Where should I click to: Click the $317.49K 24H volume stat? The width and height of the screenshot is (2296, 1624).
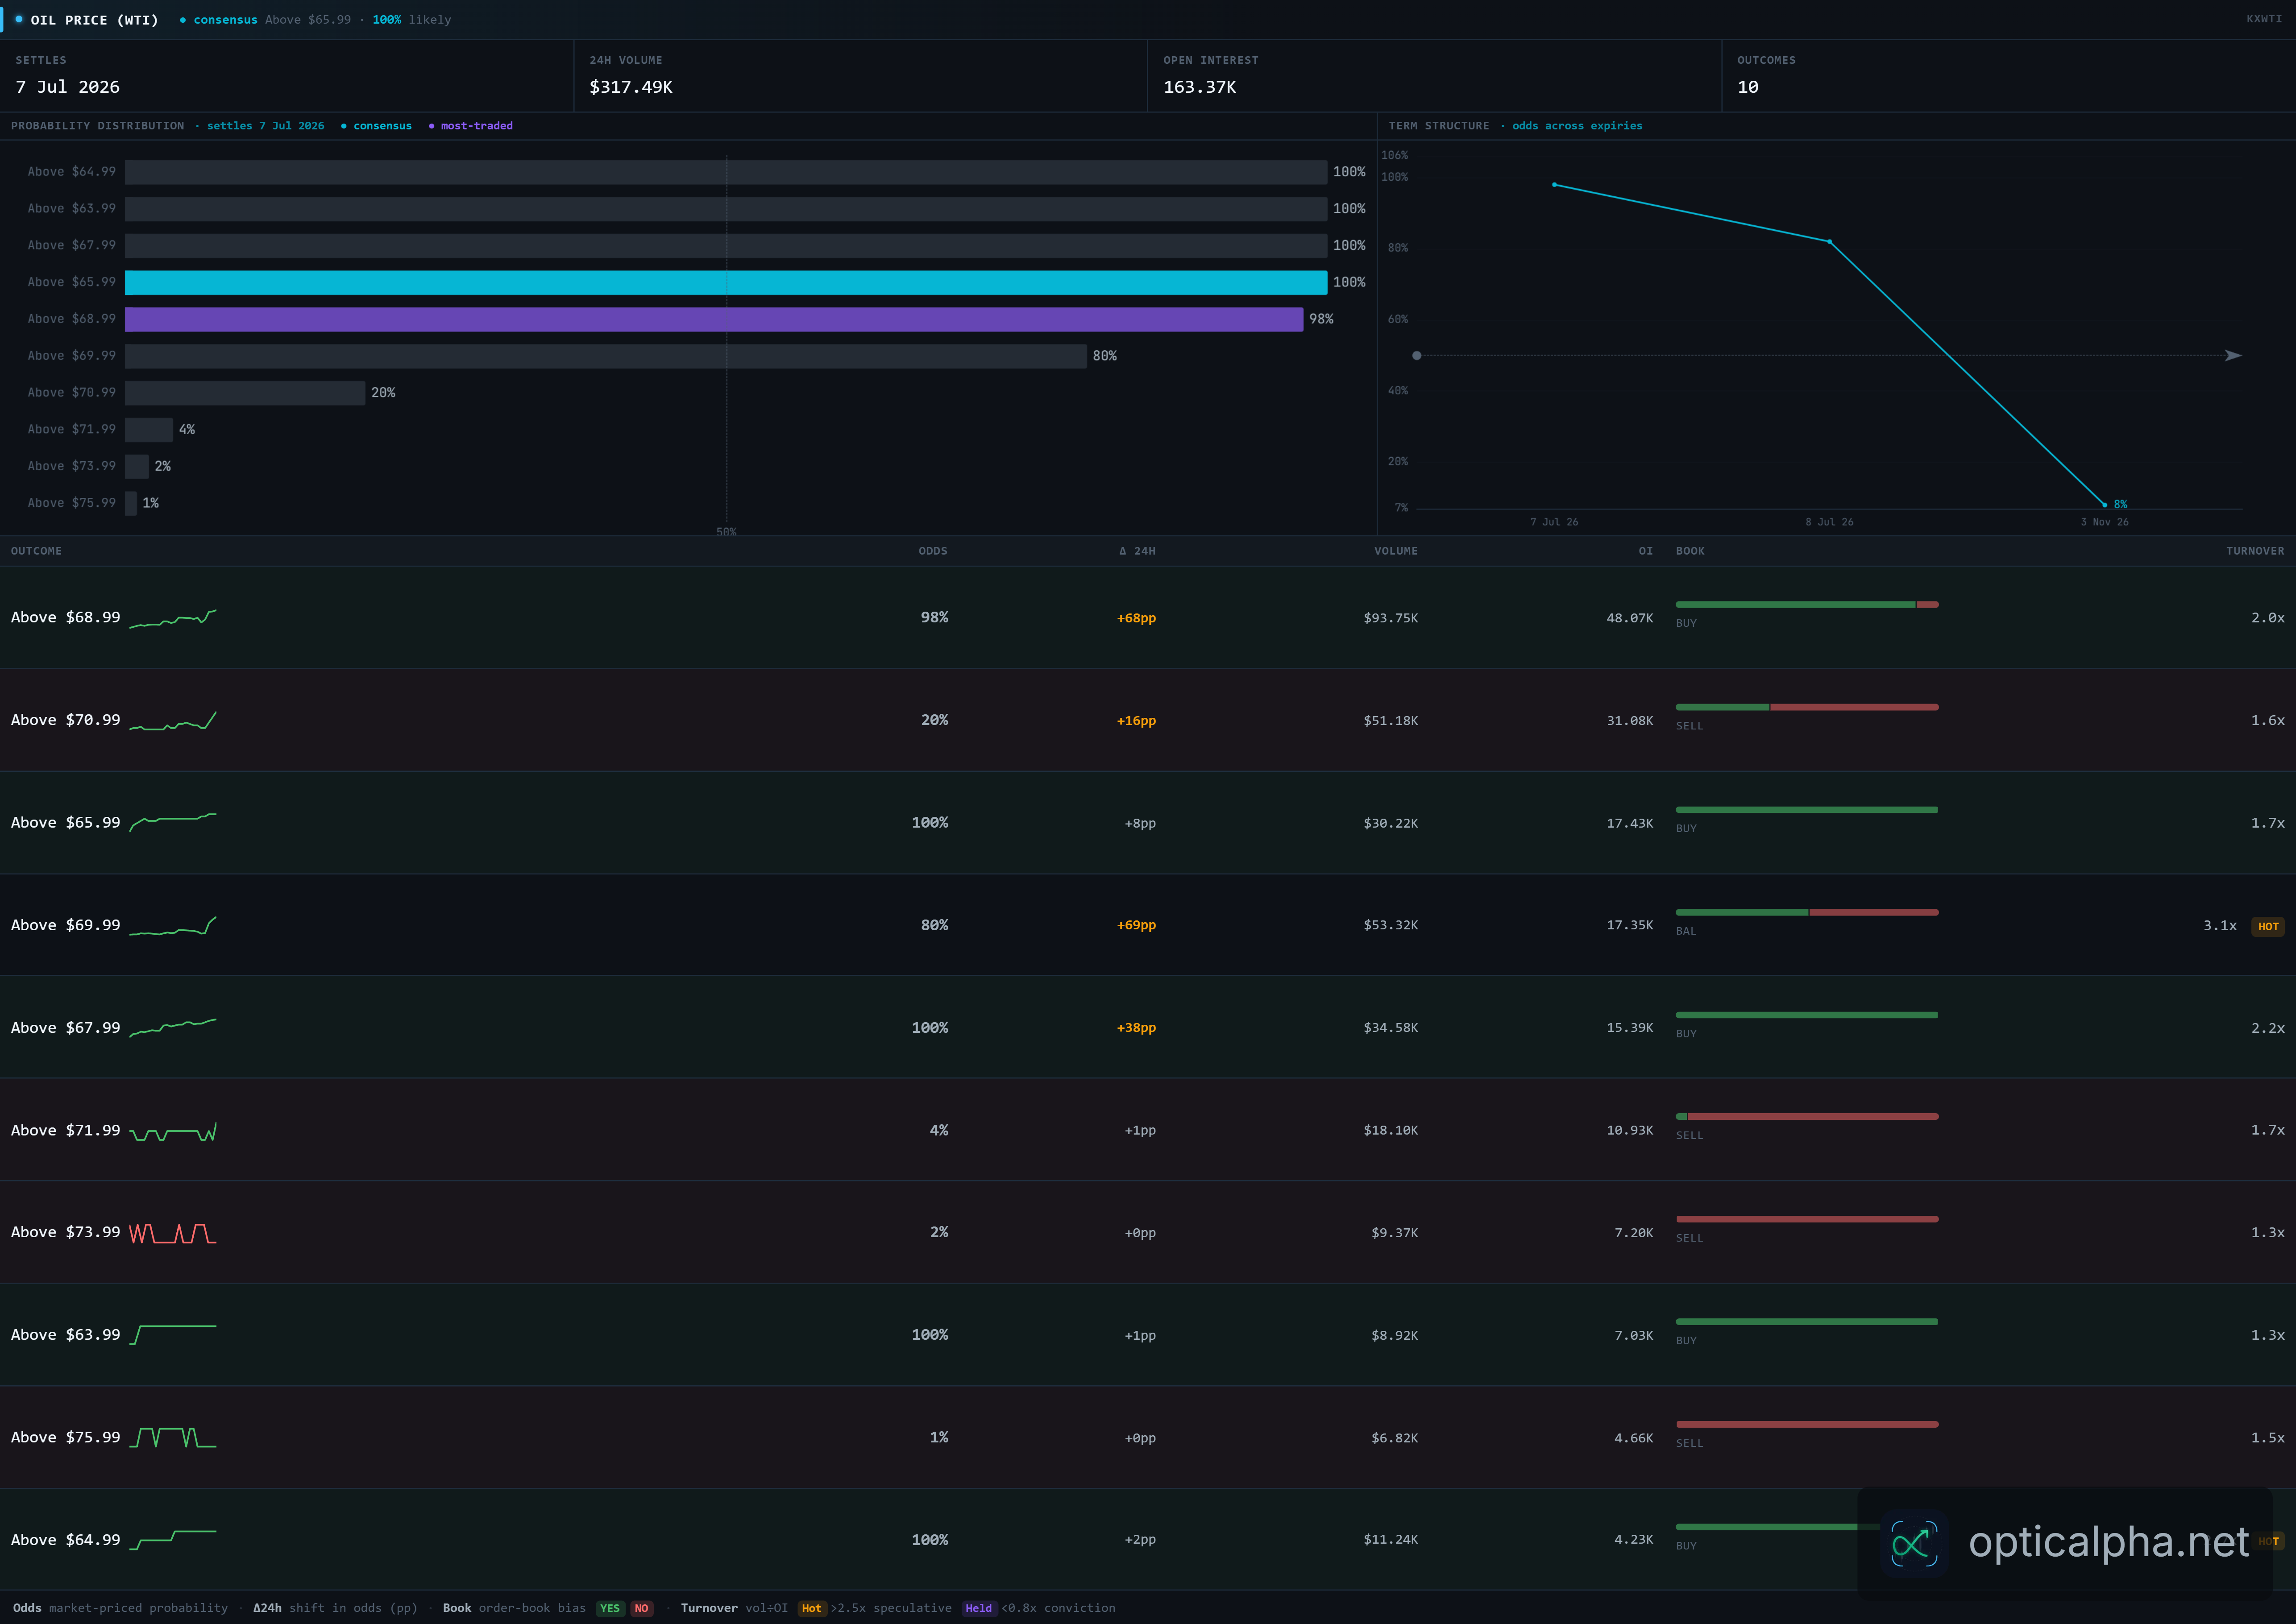[x=631, y=87]
